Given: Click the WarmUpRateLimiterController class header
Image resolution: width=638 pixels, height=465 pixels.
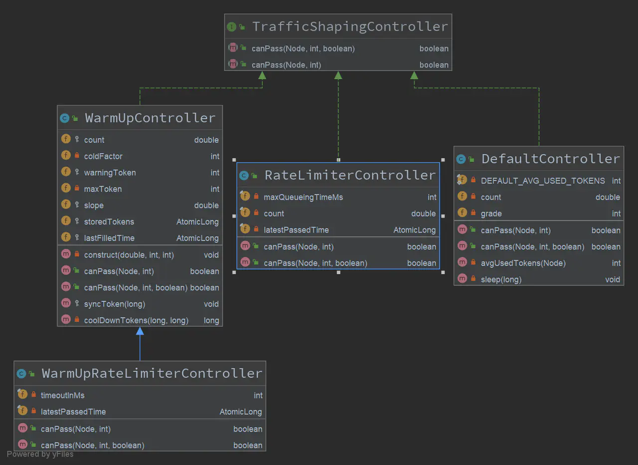Looking at the screenshot, I should pos(140,373).
